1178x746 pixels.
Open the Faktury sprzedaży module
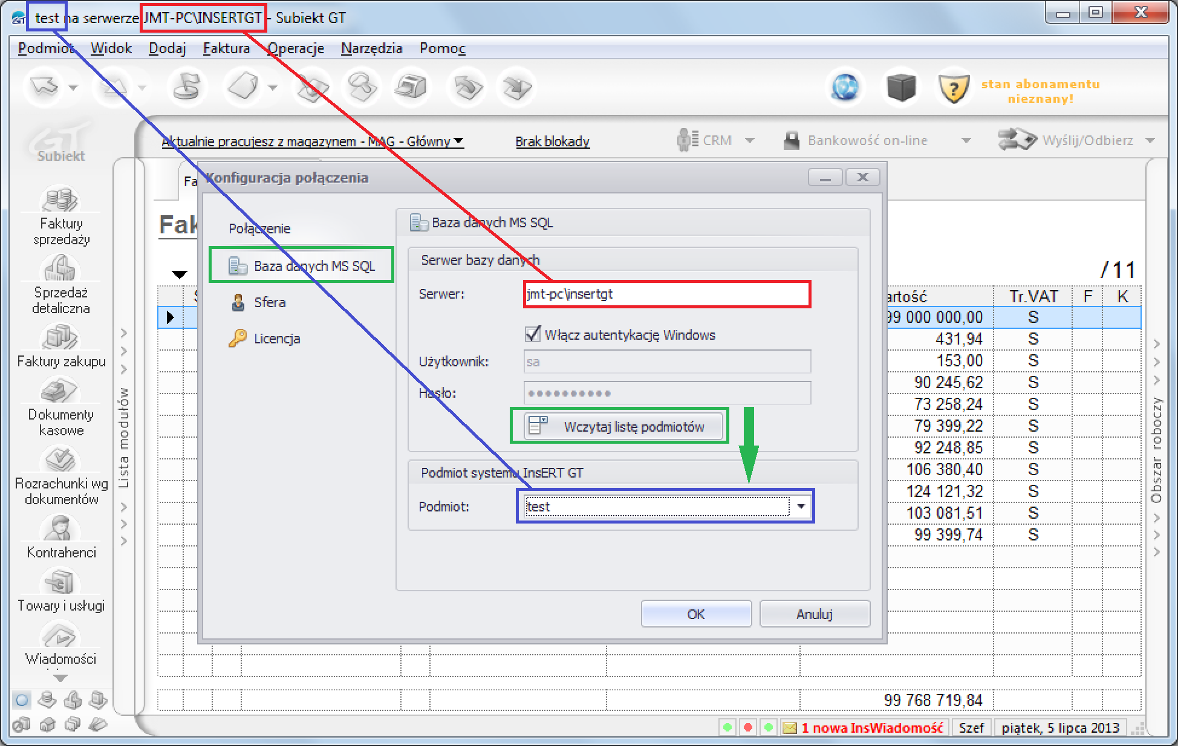[x=61, y=216]
